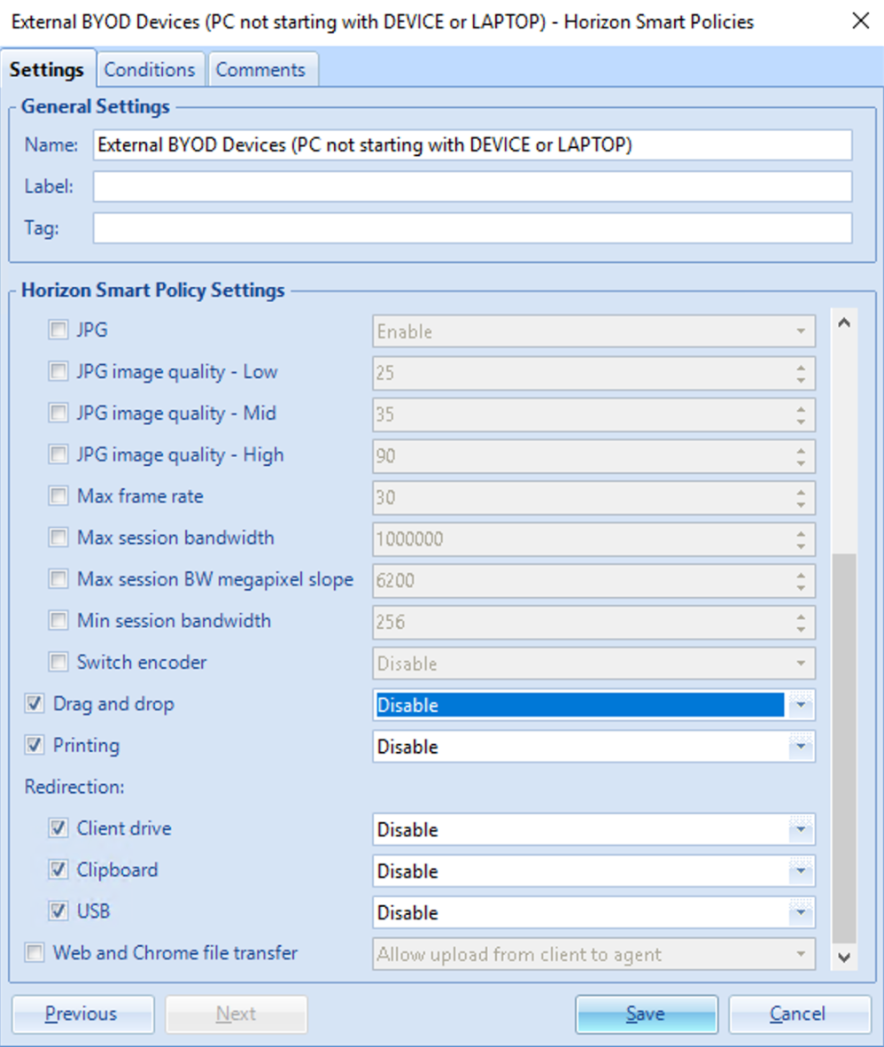
Task: Uncheck the Drag and drop checkbox
Action: 35,704
